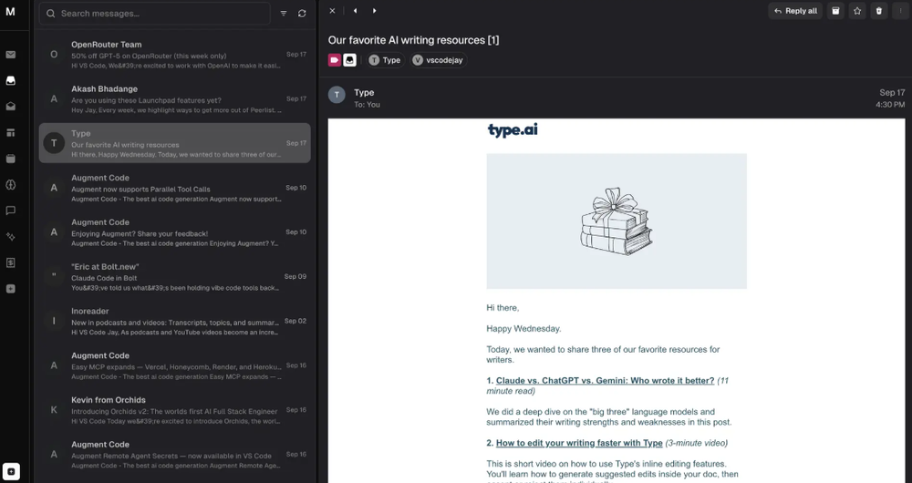Open the brain icon in the sidebar
This screenshot has height=483, width=912.
point(10,185)
